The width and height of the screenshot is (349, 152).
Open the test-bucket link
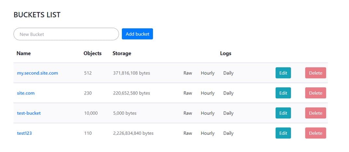[x=29, y=113]
